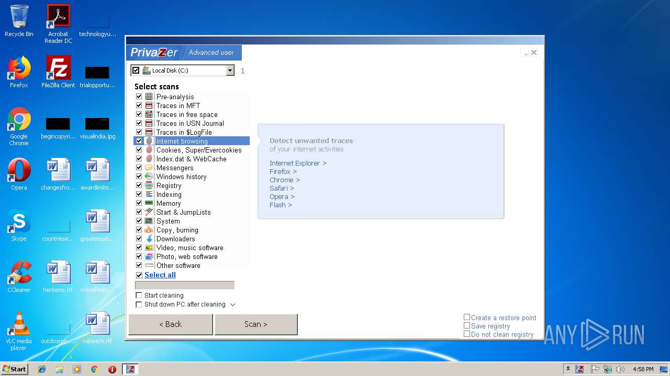The height and width of the screenshot is (376, 670).
Task: Click the Traces in USN Journal icon
Action: pos(149,123)
